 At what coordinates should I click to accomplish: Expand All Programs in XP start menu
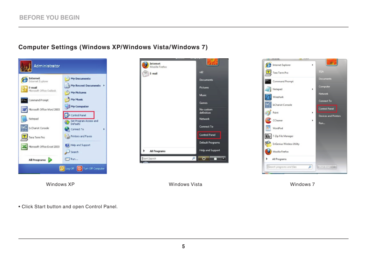[x=40, y=160]
